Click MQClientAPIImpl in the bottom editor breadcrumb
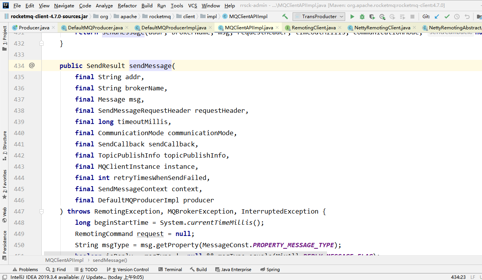Viewport: 482px width, 280px height. [x=64, y=260]
